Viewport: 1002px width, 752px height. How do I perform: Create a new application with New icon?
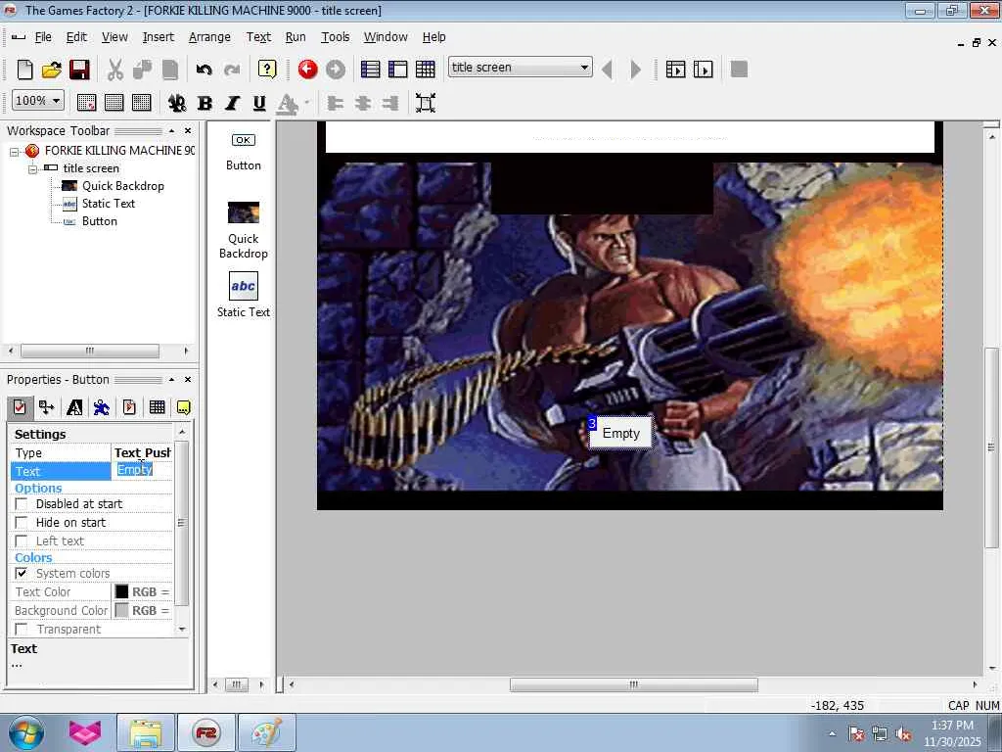pyautogui.click(x=24, y=70)
